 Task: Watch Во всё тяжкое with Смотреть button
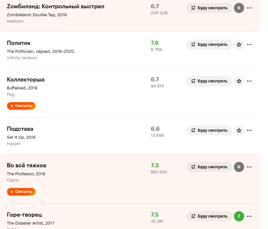pyautogui.click(x=21, y=192)
